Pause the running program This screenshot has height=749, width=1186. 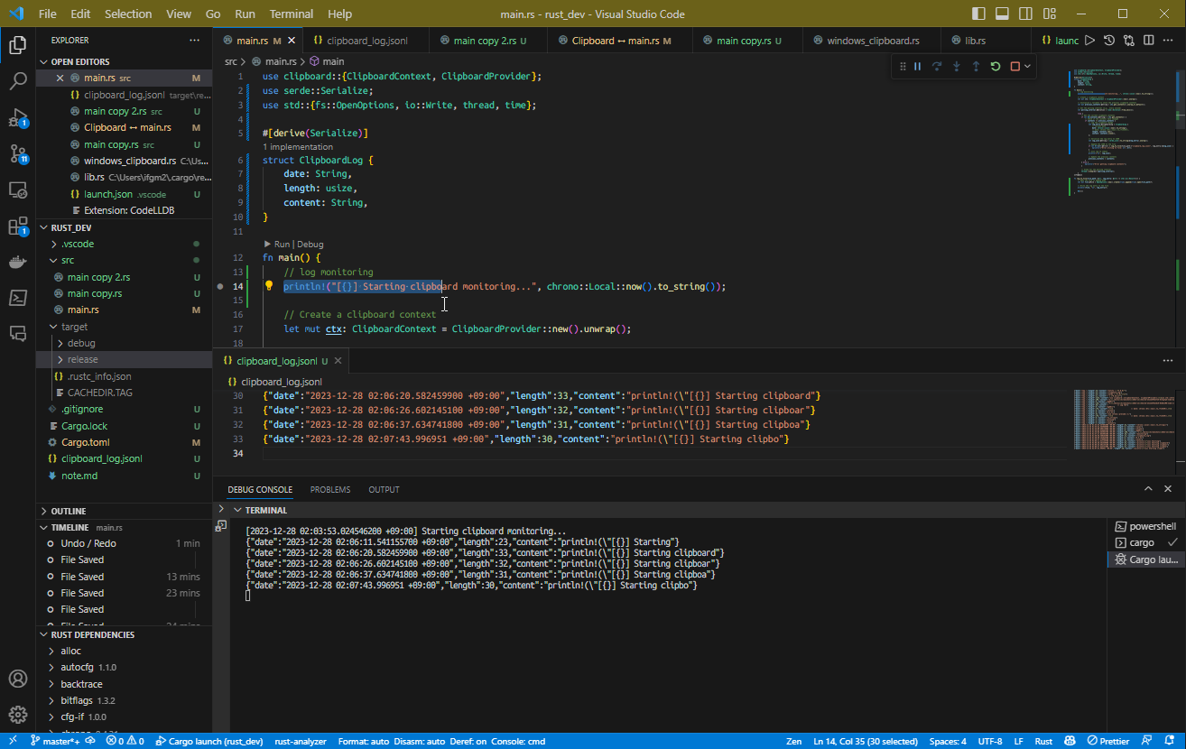pos(917,66)
